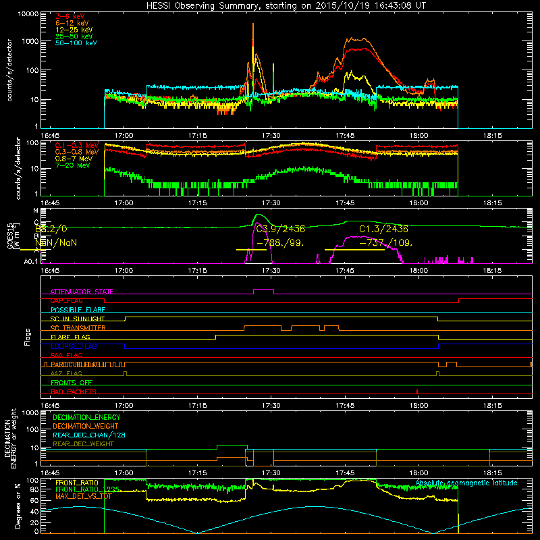Select the SC_IN_SUNLIGHT flag label
Image resolution: width=540 pixels, height=540 pixels.
pyautogui.click(x=78, y=319)
